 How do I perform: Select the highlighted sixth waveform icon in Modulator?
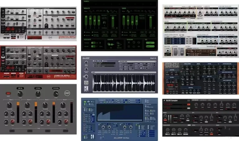pyautogui.click(x=108, y=11)
